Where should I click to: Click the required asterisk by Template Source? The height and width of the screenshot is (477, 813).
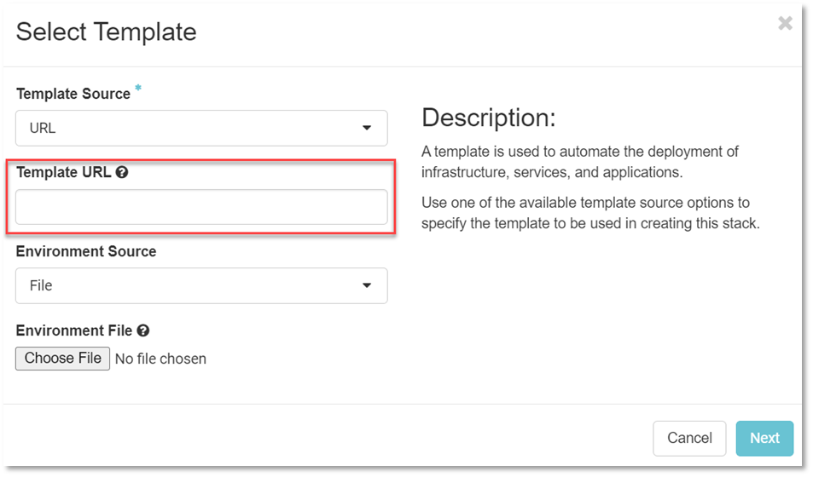[138, 89]
